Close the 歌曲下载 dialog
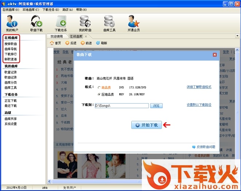The height and width of the screenshot is (191, 241). (x=215, y=55)
